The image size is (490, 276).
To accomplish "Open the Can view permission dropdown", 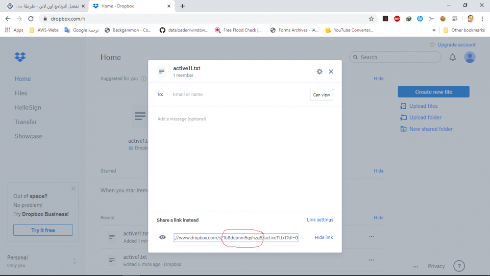I will pos(321,95).
